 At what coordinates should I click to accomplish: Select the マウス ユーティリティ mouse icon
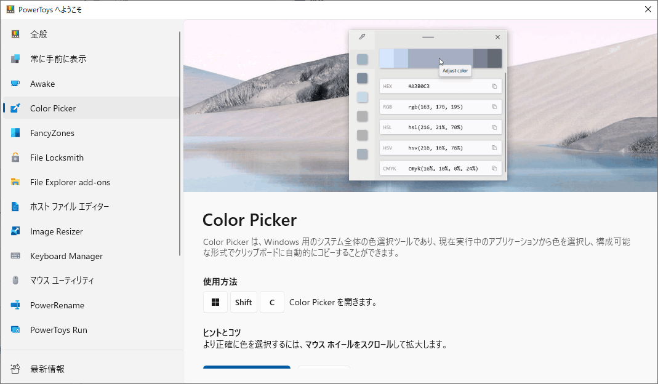click(15, 281)
